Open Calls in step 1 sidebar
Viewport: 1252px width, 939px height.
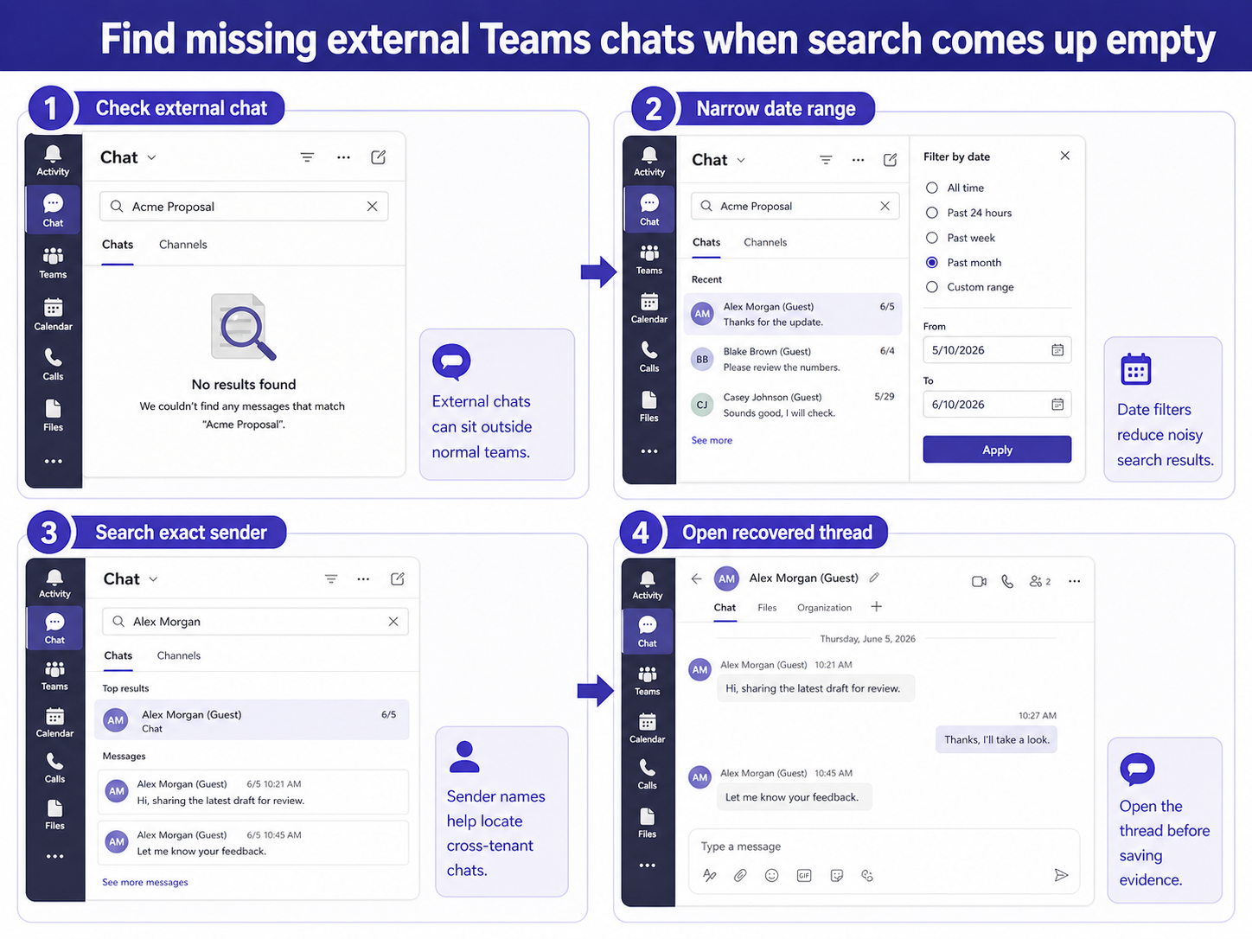(x=53, y=365)
